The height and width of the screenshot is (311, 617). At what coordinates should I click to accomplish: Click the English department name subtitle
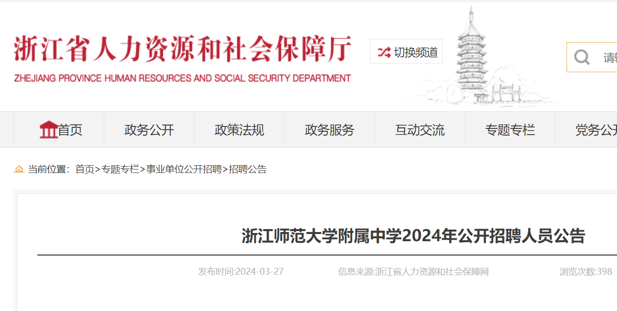(x=182, y=78)
